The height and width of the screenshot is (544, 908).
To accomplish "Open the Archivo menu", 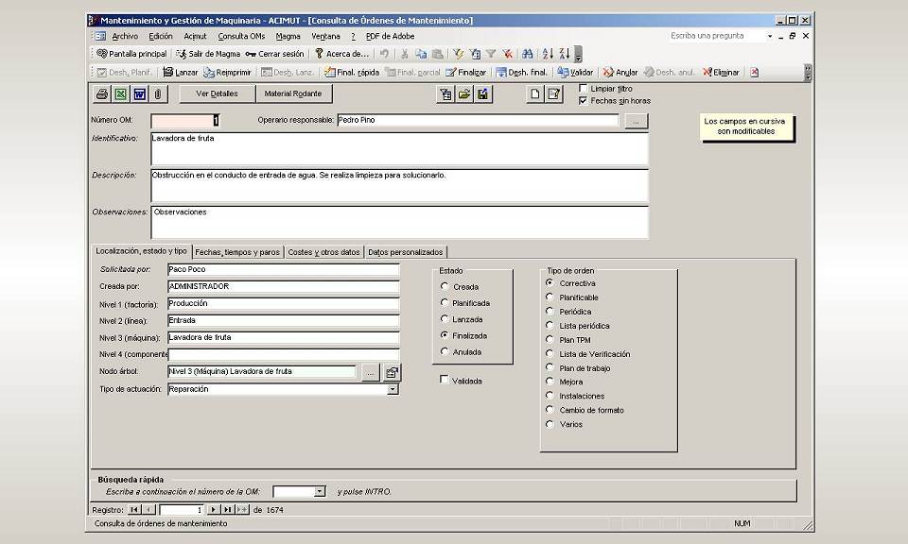I will (125, 36).
